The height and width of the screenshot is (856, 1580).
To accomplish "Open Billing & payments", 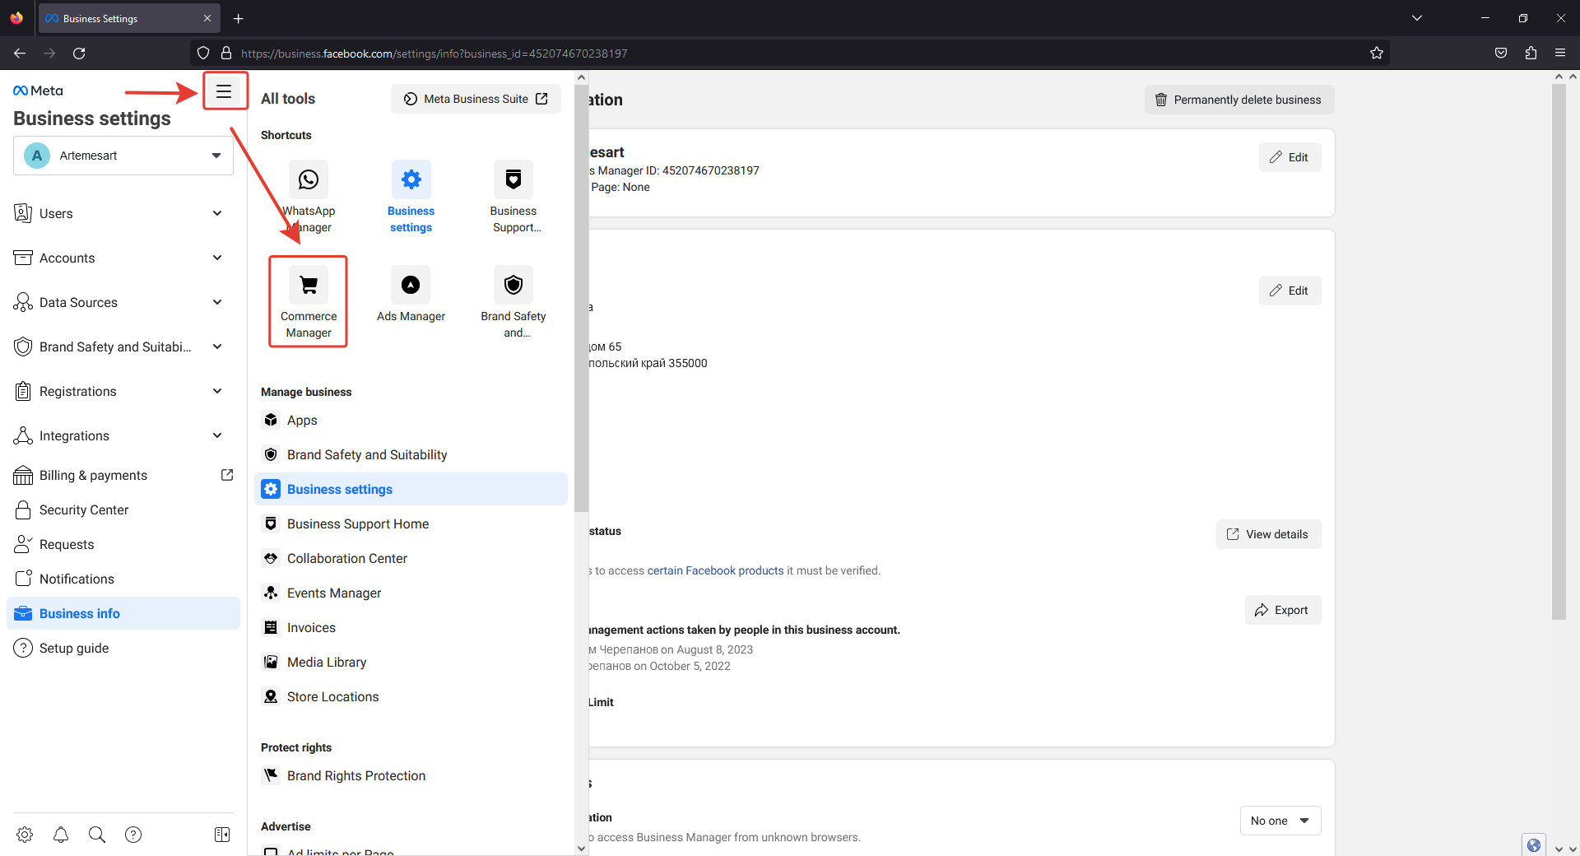I will (123, 476).
